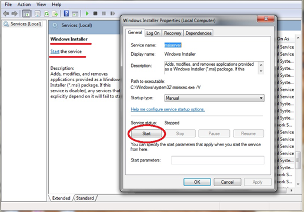This screenshot has height=212, width=304.
Task: Click the Restart Service toolbar icon
Action: pos(112,14)
